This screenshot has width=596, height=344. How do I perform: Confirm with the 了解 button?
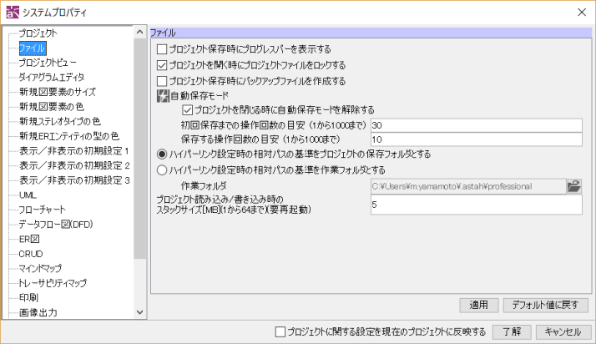coord(512,331)
